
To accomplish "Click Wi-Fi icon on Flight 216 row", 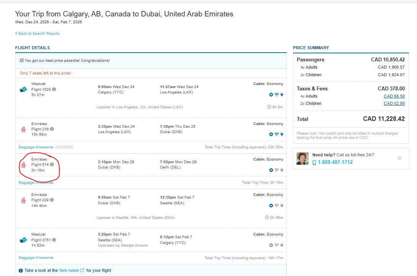I will pyautogui.click(x=277, y=135).
